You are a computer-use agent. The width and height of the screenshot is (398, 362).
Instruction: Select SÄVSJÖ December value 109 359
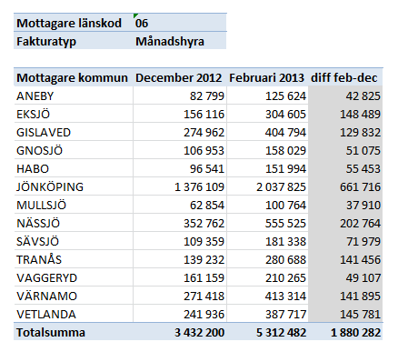pyautogui.click(x=204, y=242)
